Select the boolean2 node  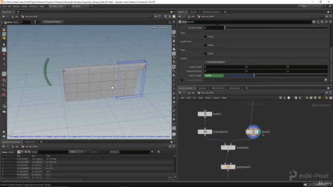tap(228, 148)
